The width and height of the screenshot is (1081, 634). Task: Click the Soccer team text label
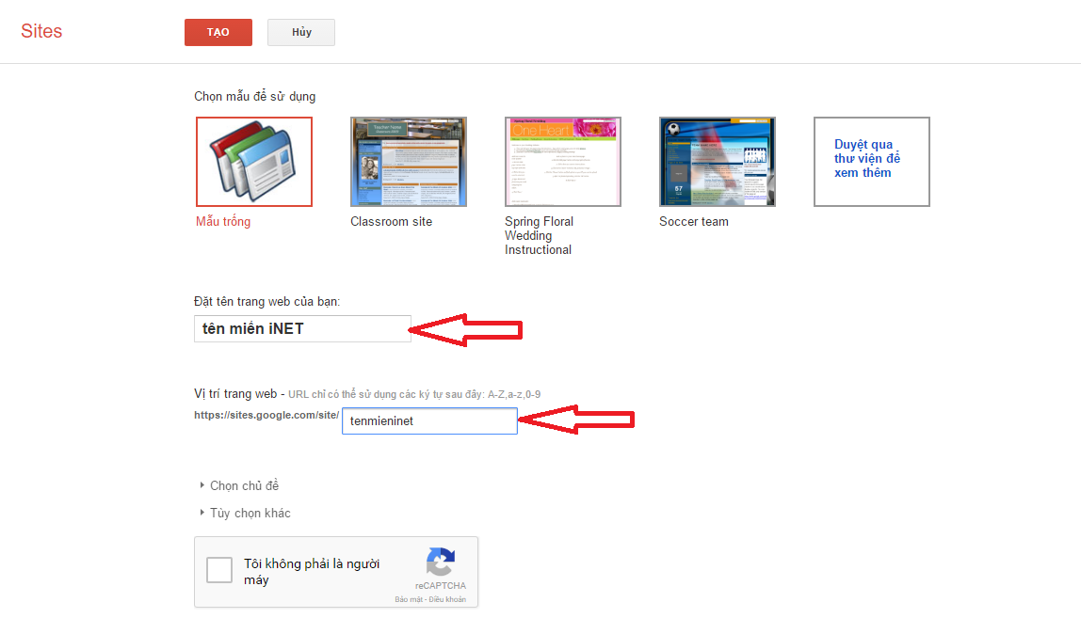[x=694, y=222]
